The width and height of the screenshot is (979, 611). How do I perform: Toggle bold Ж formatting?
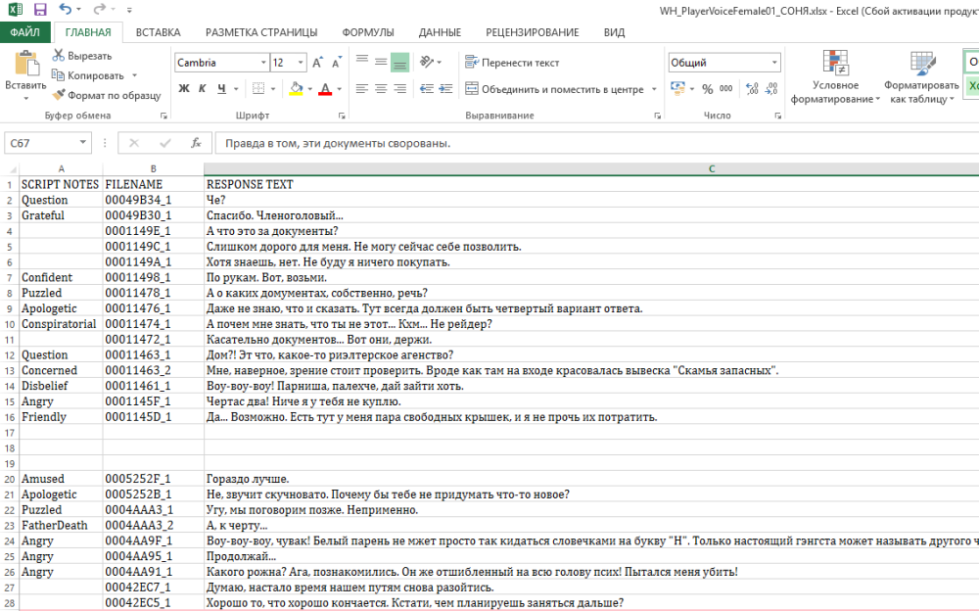tap(184, 89)
